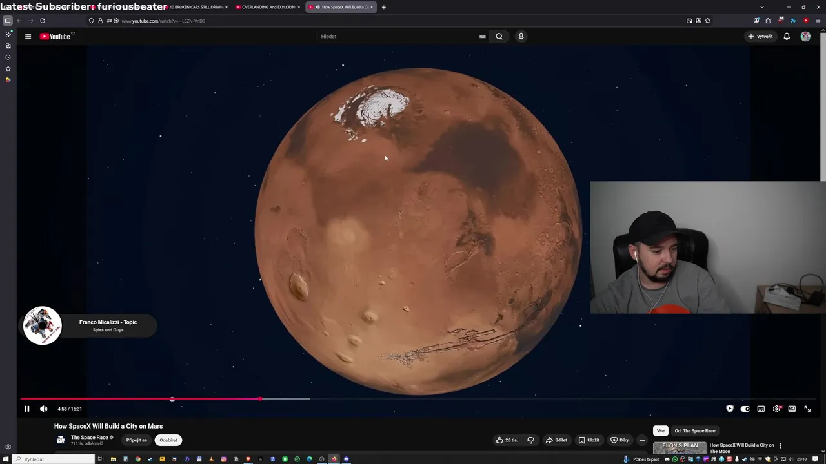Open the ELON'S PLAN recommended video thumbnail
This screenshot has height=464, width=826.
coord(680,448)
